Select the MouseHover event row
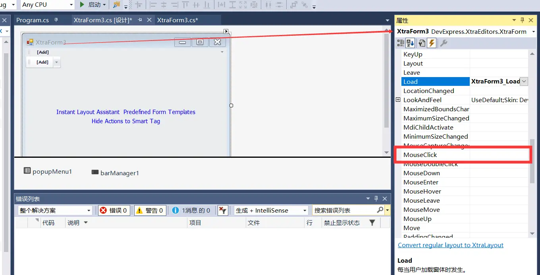The height and width of the screenshot is (275, 540). (465, 191)
